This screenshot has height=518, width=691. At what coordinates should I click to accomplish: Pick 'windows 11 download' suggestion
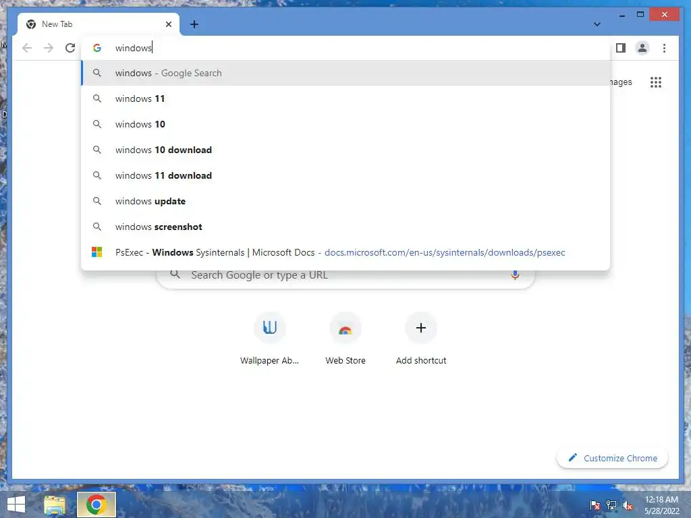point(346,175)
